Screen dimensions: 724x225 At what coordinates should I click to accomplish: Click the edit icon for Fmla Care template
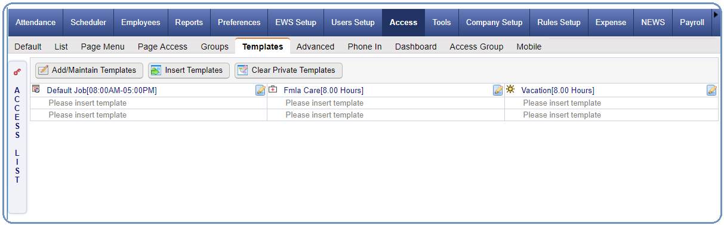(x=498, y=90)
